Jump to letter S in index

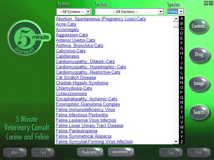click(182, 107)
